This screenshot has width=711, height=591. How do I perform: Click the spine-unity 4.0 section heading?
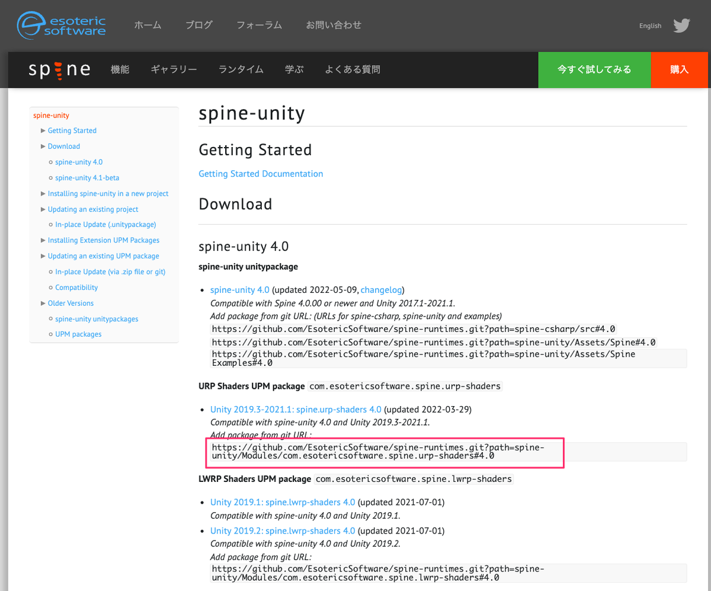click(244, 246)
